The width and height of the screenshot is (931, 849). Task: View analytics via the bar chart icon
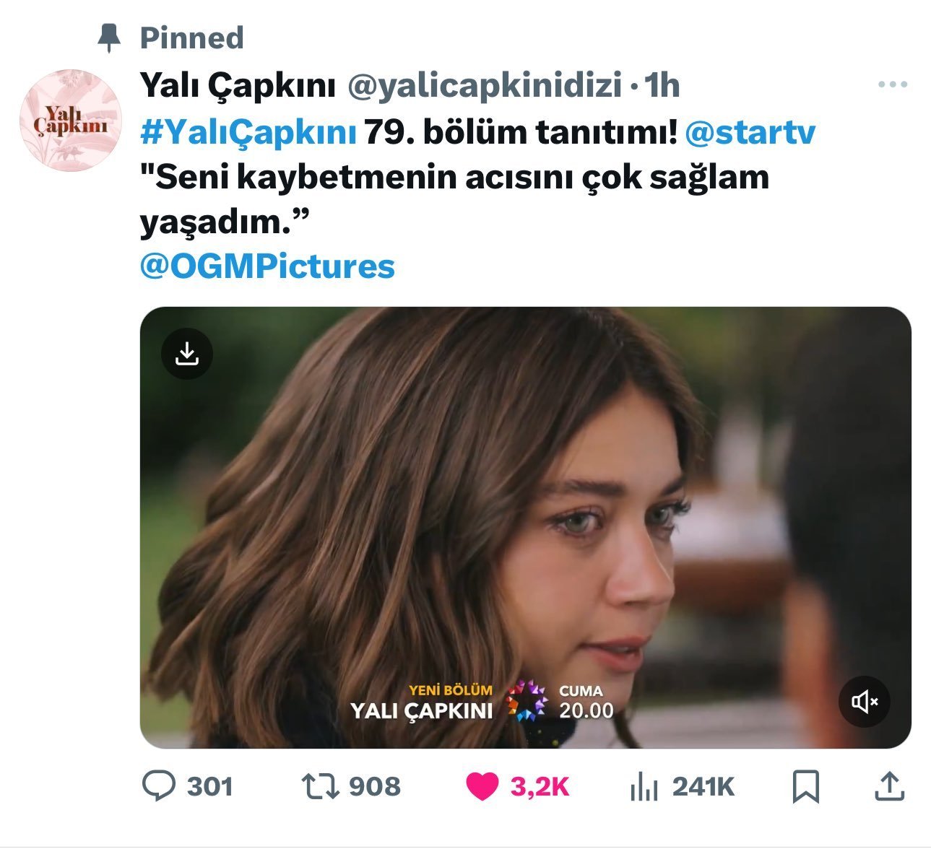[644, 786]
